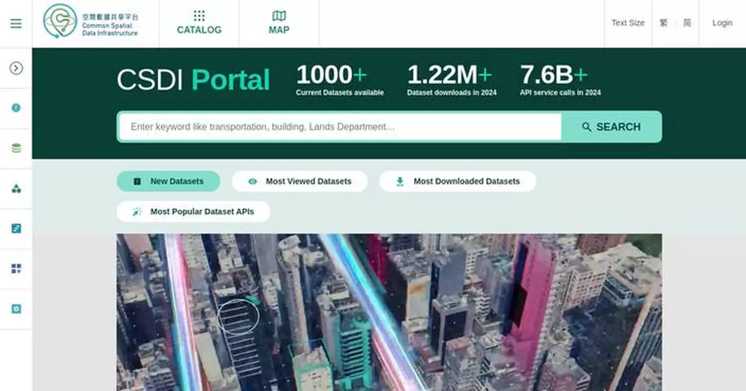Image resolution: width=746 pixels, height=391 pixels.
Task: Select Most Downloaded Datasets filter
Action: (x=458, y=182)
